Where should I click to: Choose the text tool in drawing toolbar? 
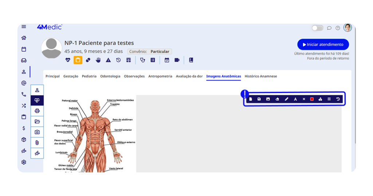(x=295, y=99)
